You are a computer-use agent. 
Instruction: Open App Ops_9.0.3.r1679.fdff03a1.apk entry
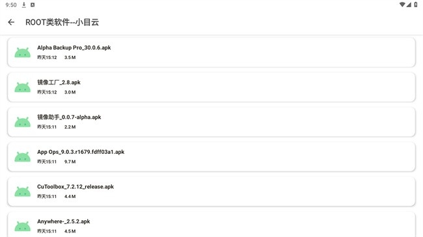pyautogui.click(x=211, y=156)
